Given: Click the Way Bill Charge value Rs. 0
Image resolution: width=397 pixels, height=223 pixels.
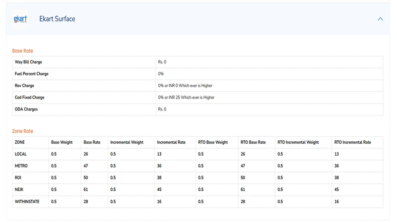Looking at the screenshot, I should pyautogui.click(x=162, y=62).
